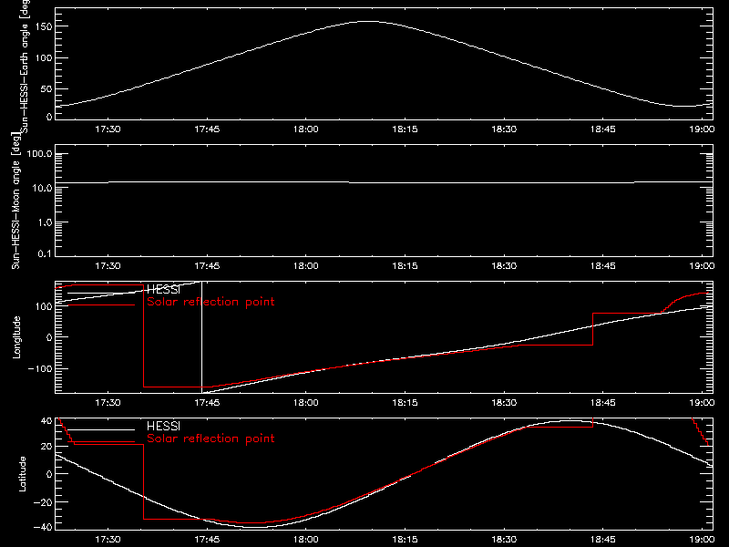Click red legend line in Latitude plot
This screenshot has height=547, width=729.
[101, 442]
